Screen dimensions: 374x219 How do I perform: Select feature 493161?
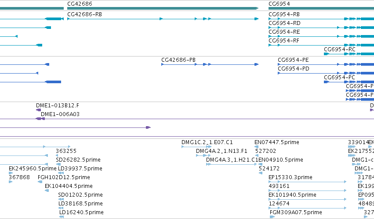308,191
